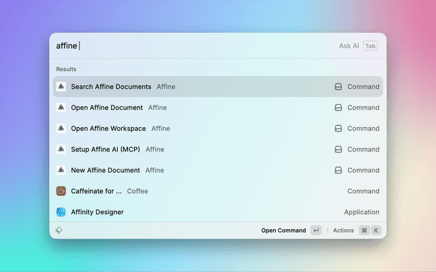Click the Affine icon beside Open Affine Document
The height and width of the screenshot is (272, 436).
pyautogui.click(x=61, y=107)
